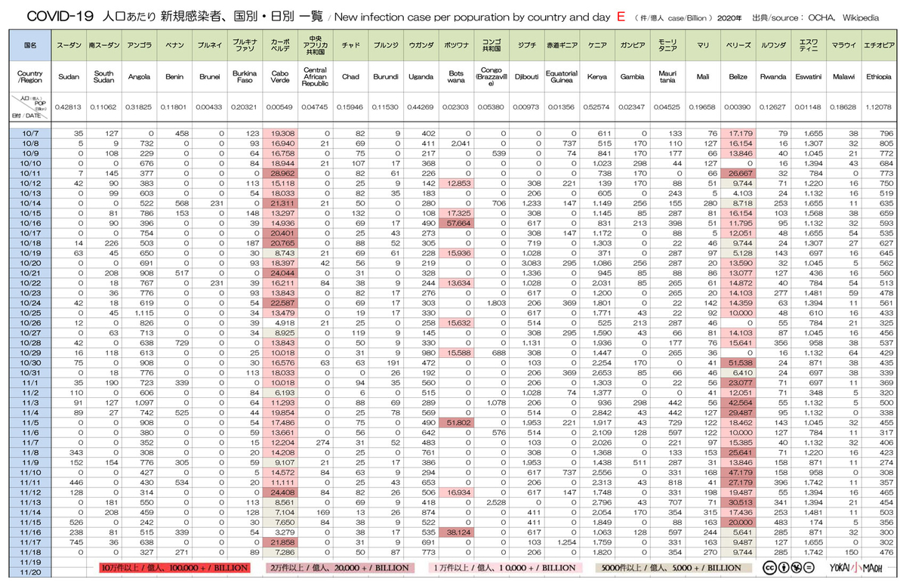Click the Cabo Verde value 28,962 cell
The width and height of the screenshot is (906, 583).
[279, 173]
